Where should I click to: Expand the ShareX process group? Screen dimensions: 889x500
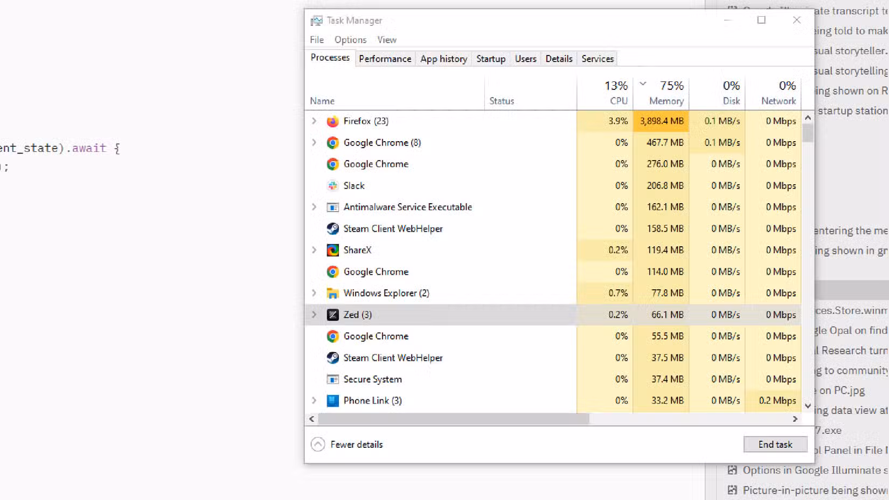[314, 251]
